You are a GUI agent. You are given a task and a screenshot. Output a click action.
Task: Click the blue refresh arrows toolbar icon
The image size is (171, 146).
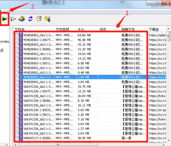pyautogui.click(x=30, y=19)
